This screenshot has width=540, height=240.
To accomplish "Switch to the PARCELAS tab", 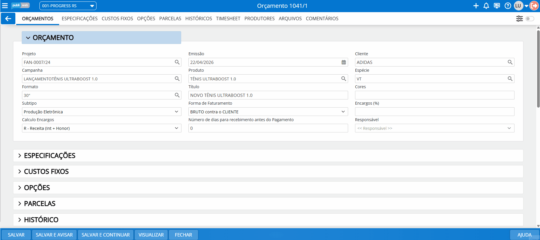I will 170,19.
